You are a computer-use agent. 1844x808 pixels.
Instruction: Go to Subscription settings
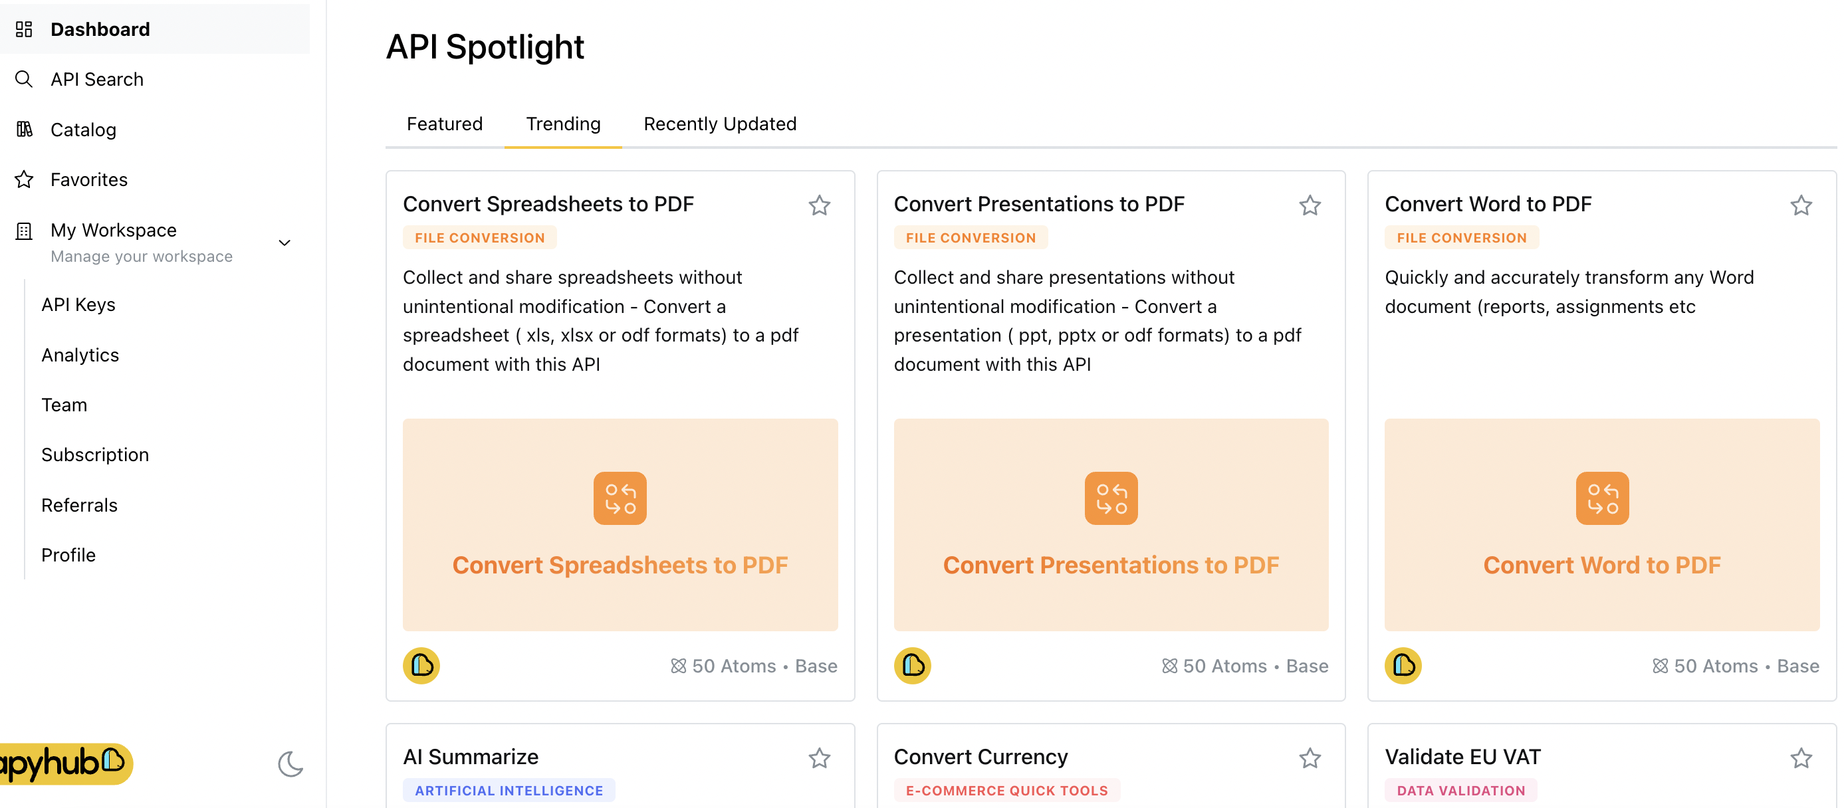point(95,454)
